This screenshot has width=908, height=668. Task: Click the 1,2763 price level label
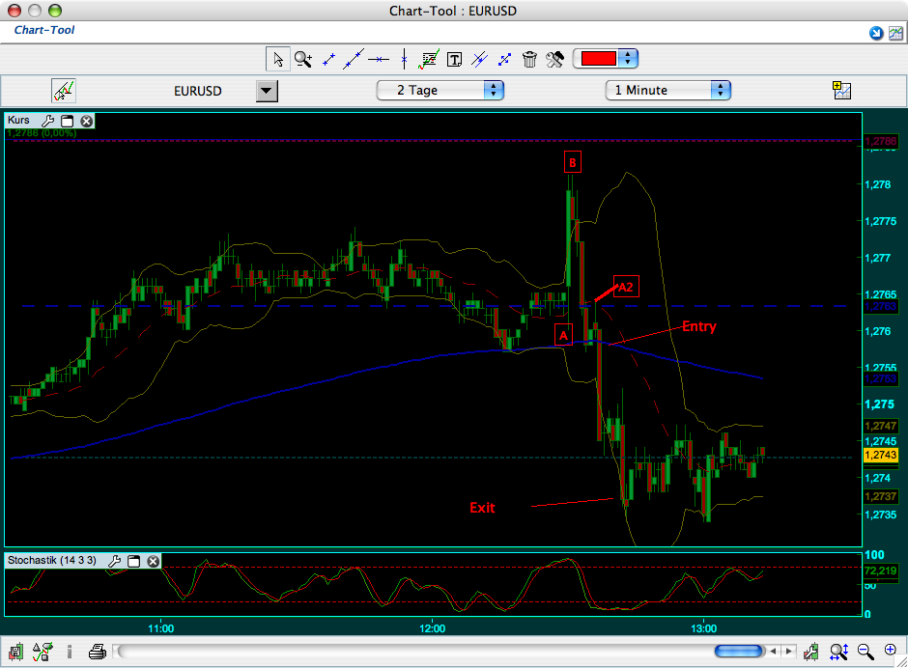click(x=880, y=306)
